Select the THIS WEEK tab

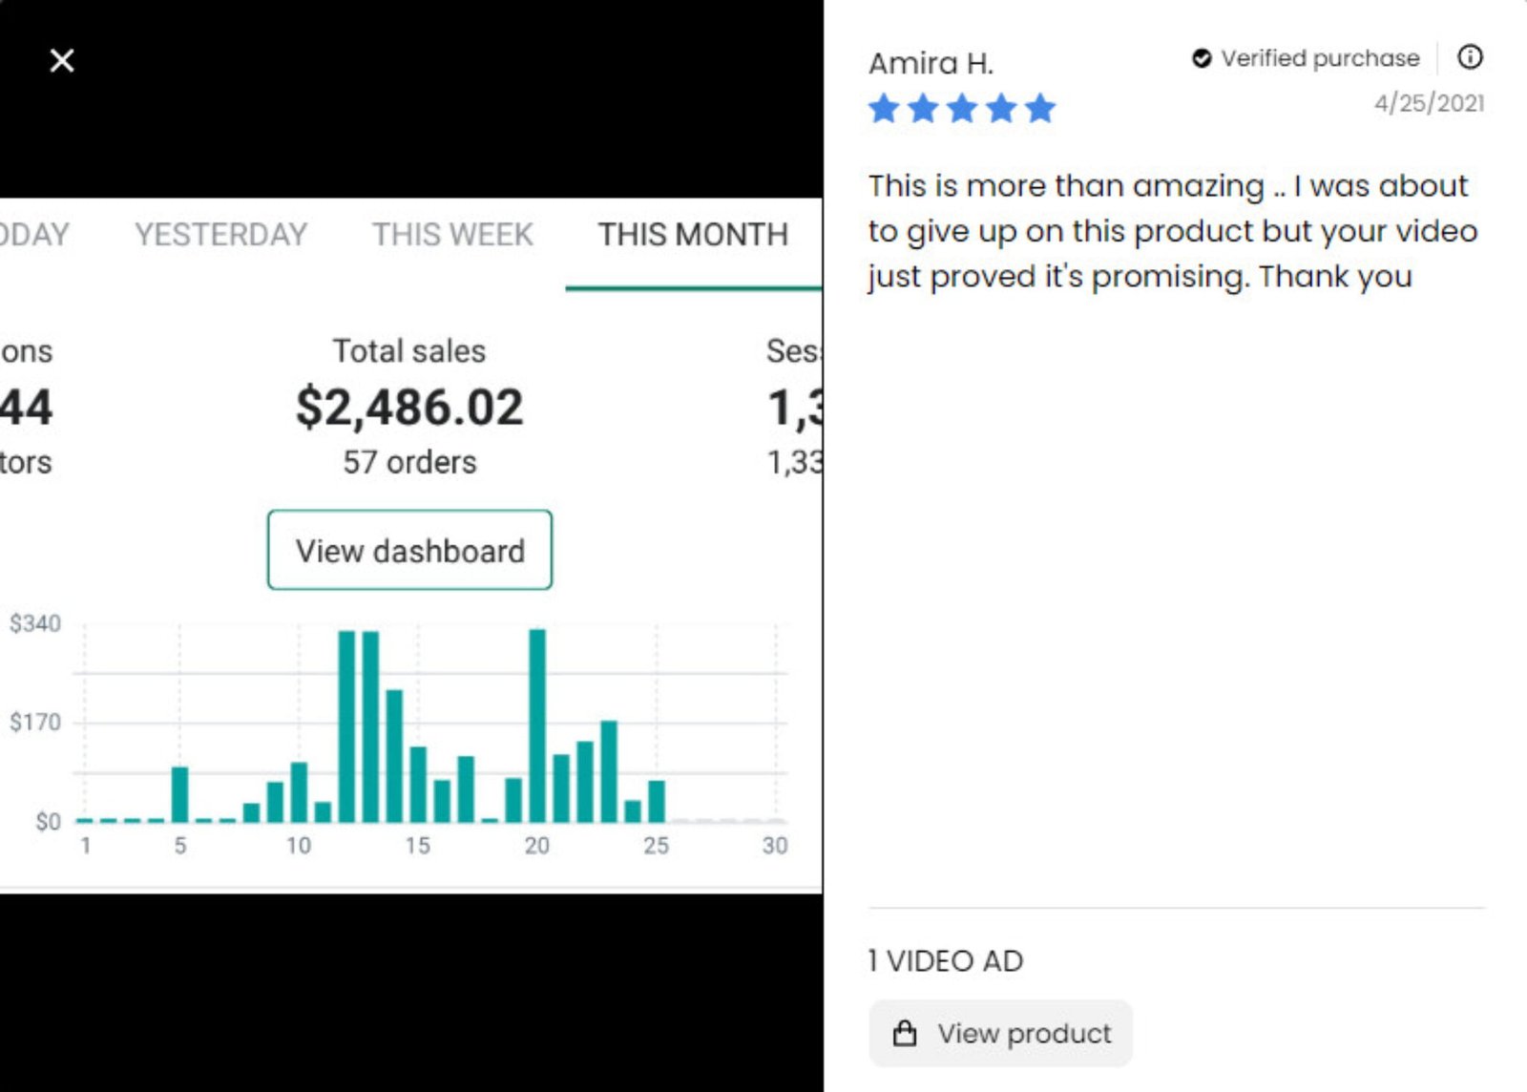[452, 235]
